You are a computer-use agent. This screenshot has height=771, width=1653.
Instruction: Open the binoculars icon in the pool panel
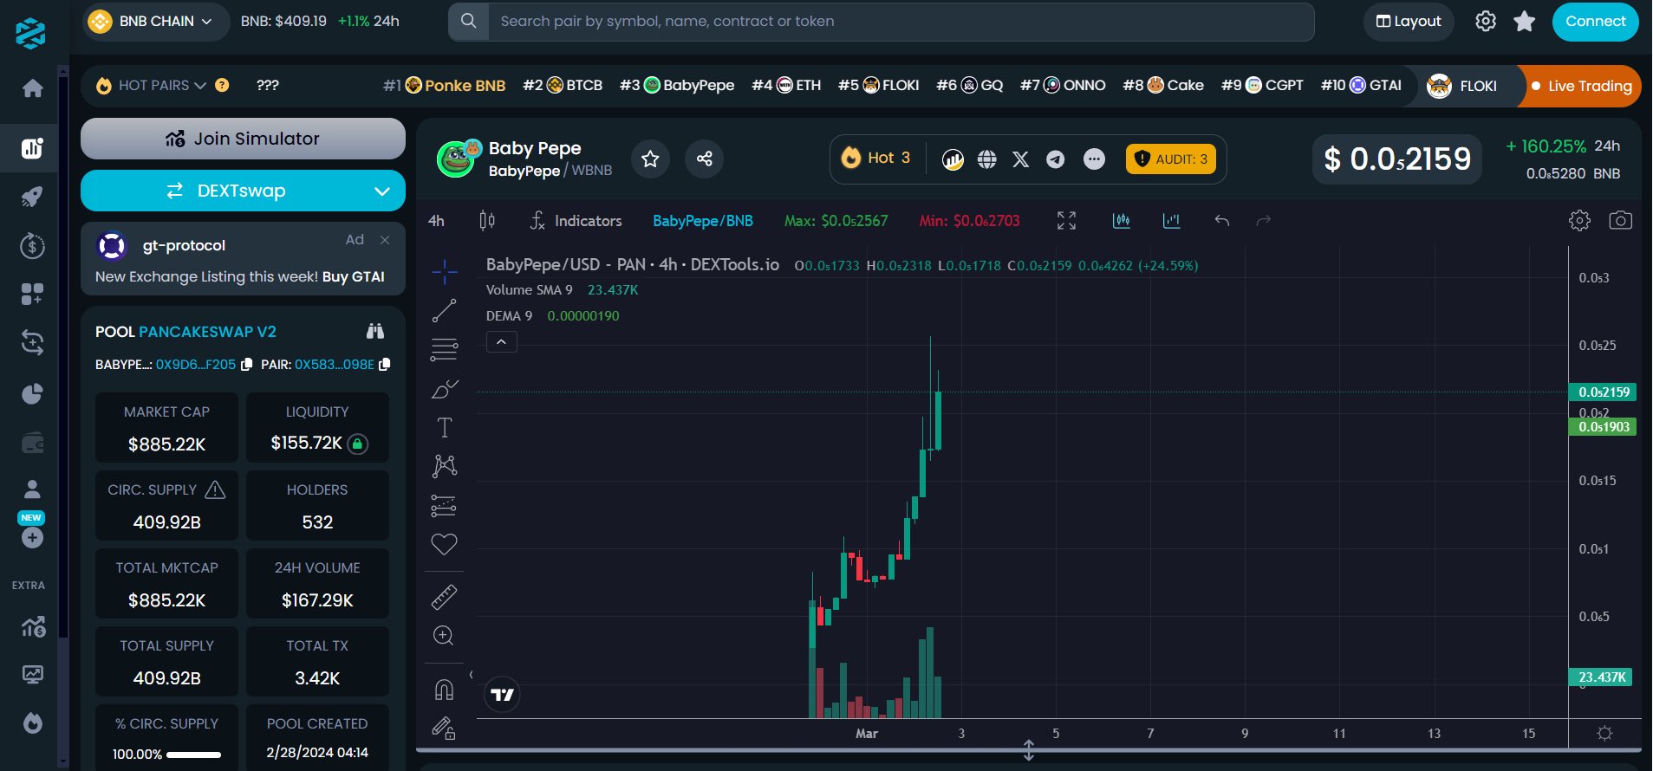375,331
